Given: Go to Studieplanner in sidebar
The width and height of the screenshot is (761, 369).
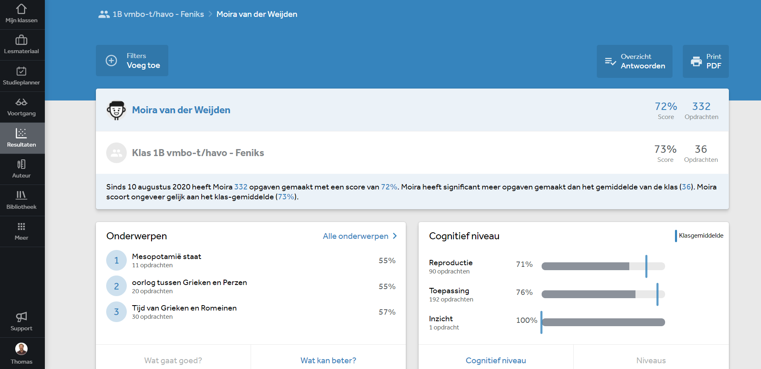Looking at the screenshot, I should pyautogui.click(x=21, y=76).
